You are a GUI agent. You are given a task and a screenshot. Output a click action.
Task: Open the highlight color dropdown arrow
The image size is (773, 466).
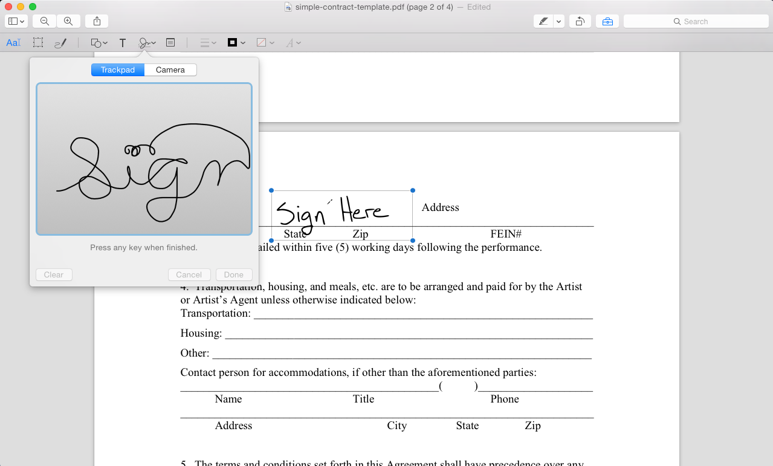pyautogui.click(x=559, y=21)
